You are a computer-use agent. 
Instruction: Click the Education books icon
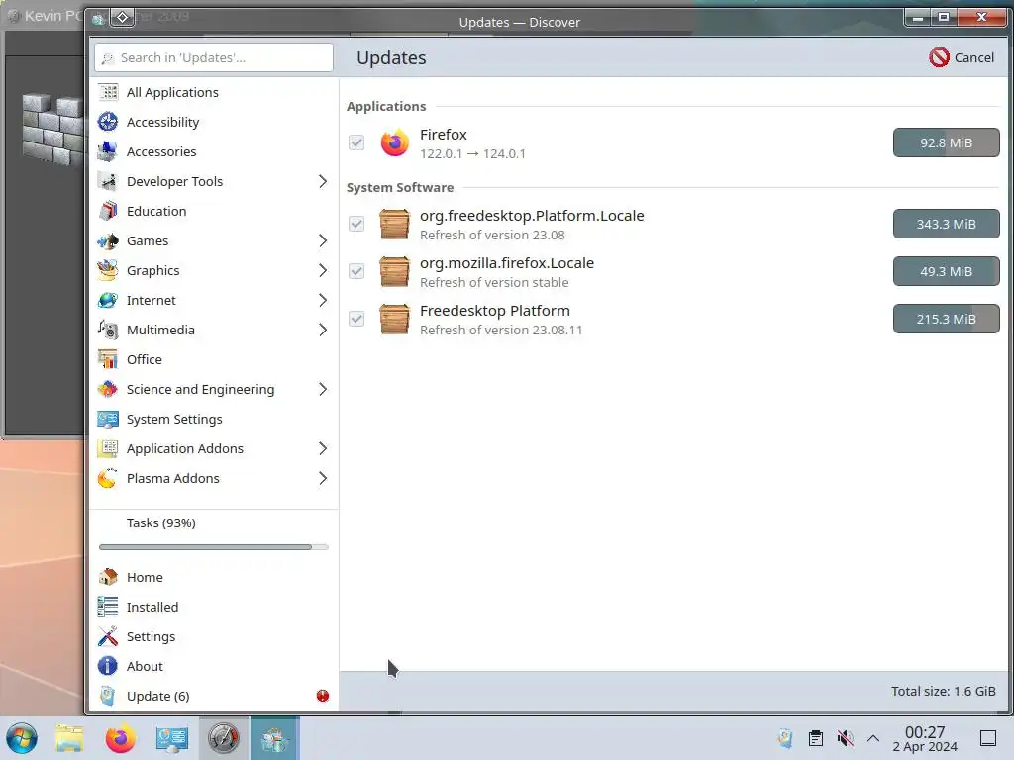107,212
